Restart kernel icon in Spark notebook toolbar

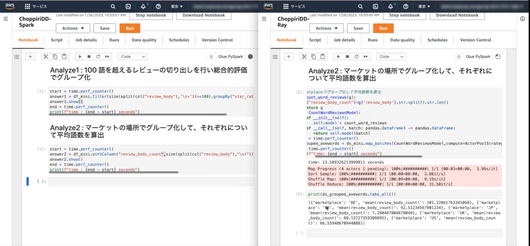pyautogui.click(x=98, y=57)
